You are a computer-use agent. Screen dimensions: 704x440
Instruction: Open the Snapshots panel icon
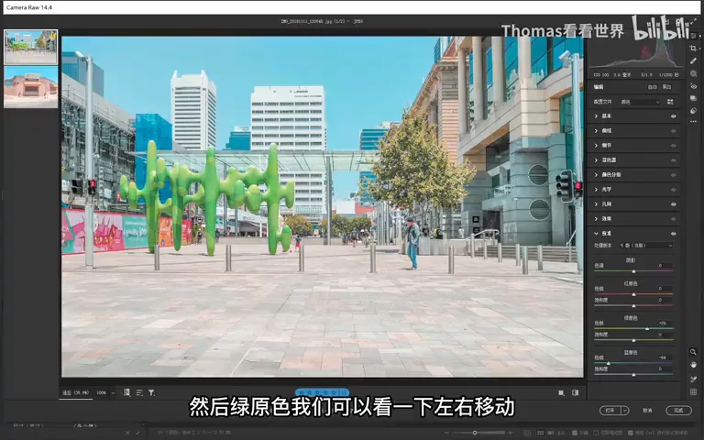click(x=693, y=98)
